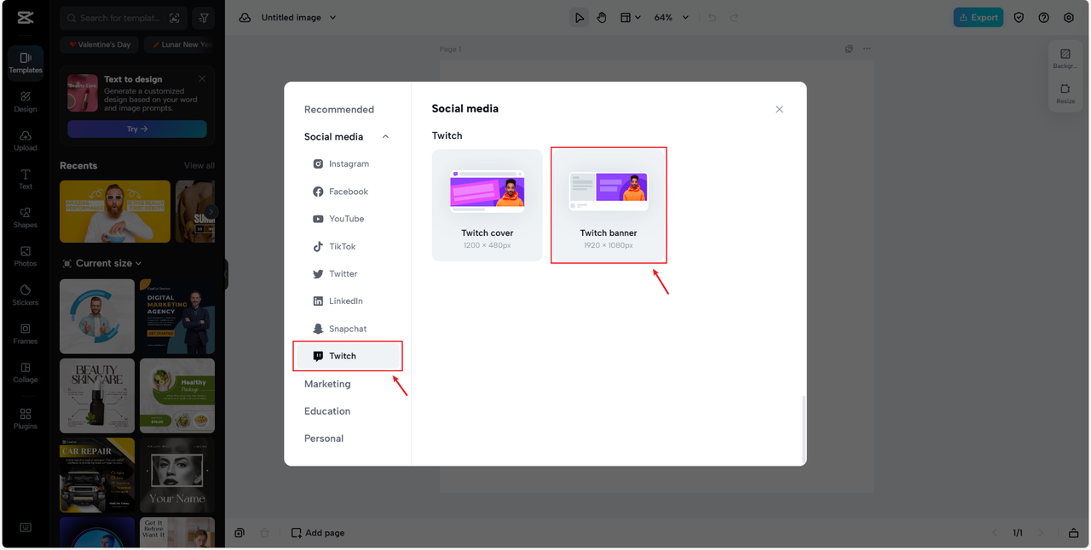Image resolution: width=1091 pixels, height=550 pixels.
Task: Choose YouTube in Social media list
Action: point(348,219)
